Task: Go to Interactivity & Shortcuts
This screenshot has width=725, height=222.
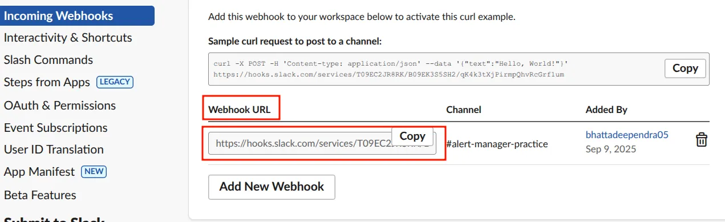Action: pos(68,38)
